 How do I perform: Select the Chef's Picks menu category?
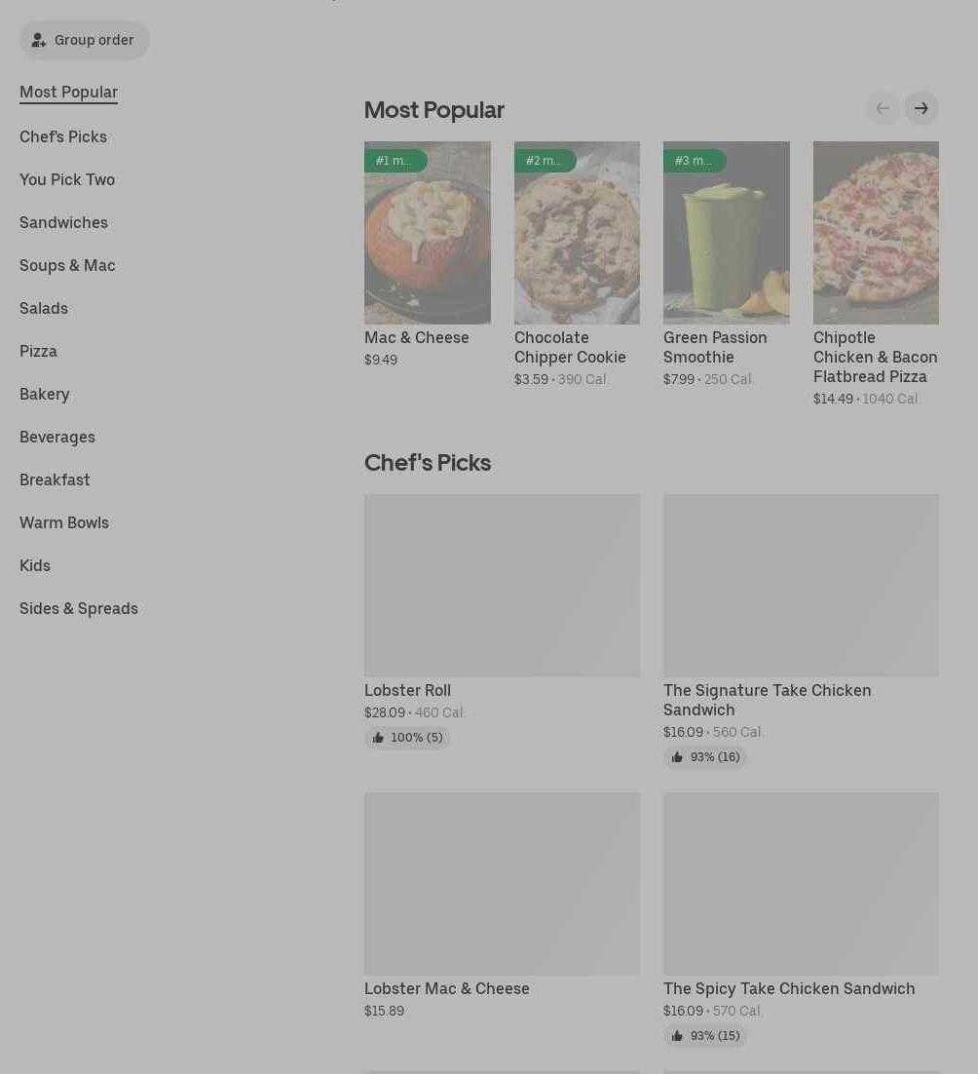[x=63, y=136]
